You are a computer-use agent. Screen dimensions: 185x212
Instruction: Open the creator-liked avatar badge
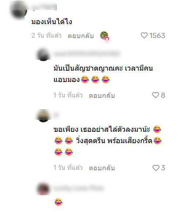(104, 36)
